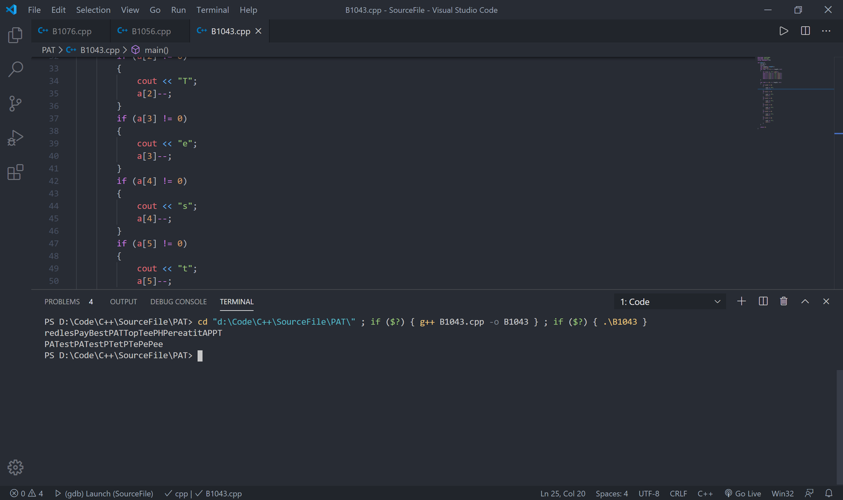This screenshot has height=500, width=843.
Task: Select the Win32 configuration in status bar
Action: pos(783,494)
